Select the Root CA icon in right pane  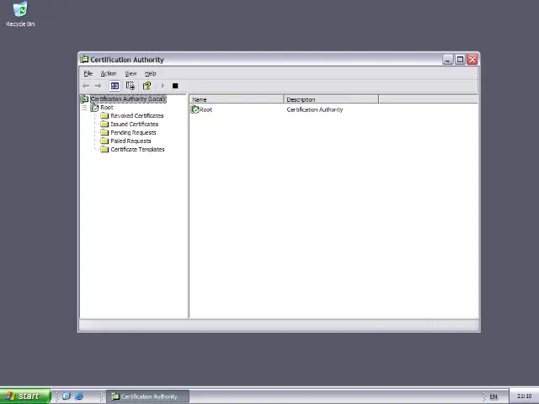pos(195,109)
